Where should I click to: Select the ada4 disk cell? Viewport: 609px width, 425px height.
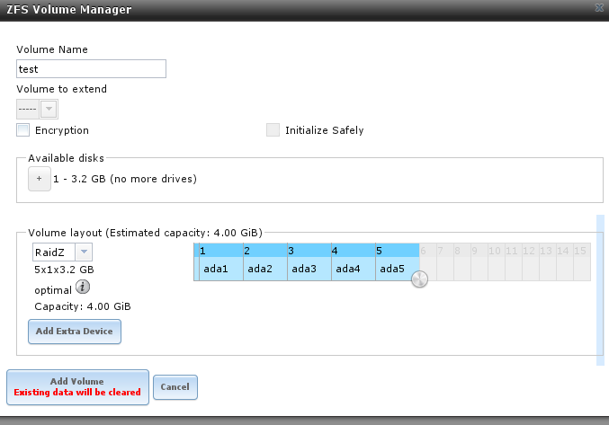354,269
